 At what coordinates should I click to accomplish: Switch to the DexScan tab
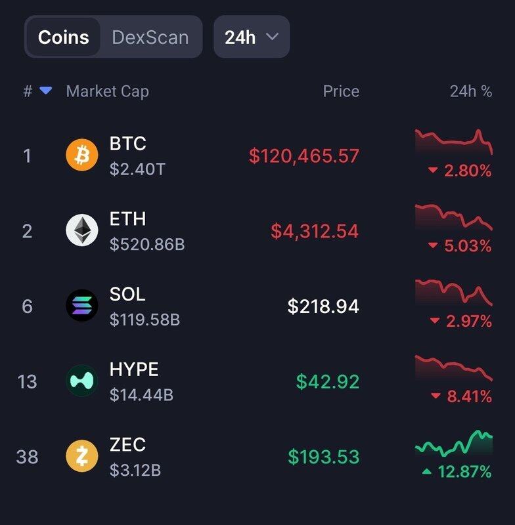[x=150, y=37]
